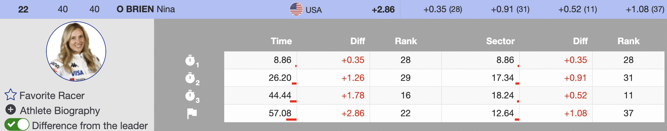667x131 pixels.
Task: Click O BRIEN Nina name in header row
Action: pos(146,9)
